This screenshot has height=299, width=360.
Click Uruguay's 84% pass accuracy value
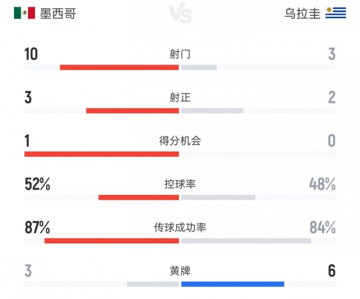[x=323, y=228]
